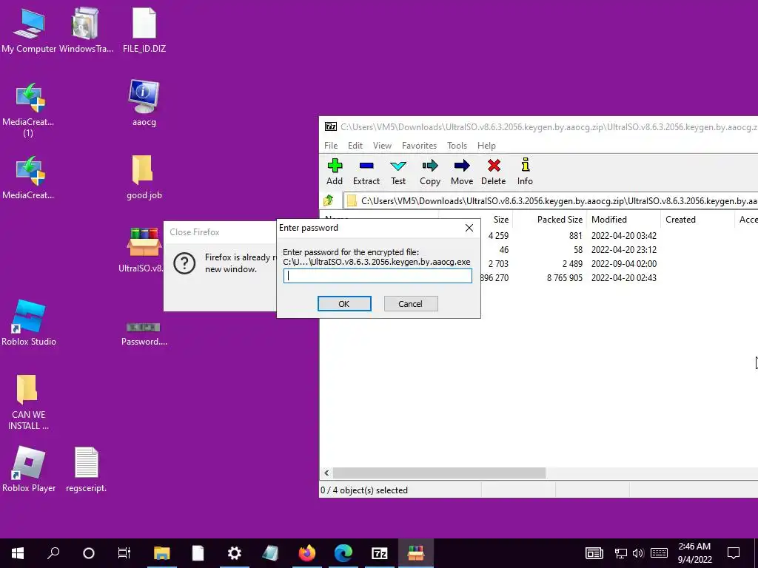Sort file list by Packed Size column
This screenshot has height=568, width=758.
pos(550,219)
